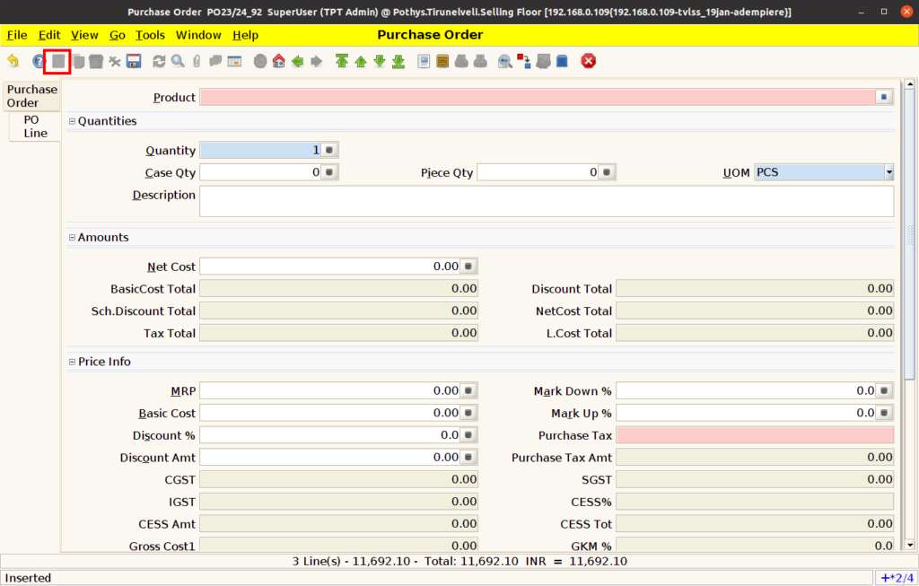Viewport: 919px width, 586px height.
Task: Click the New Record toolbar icon
Action: pos(58,61)
